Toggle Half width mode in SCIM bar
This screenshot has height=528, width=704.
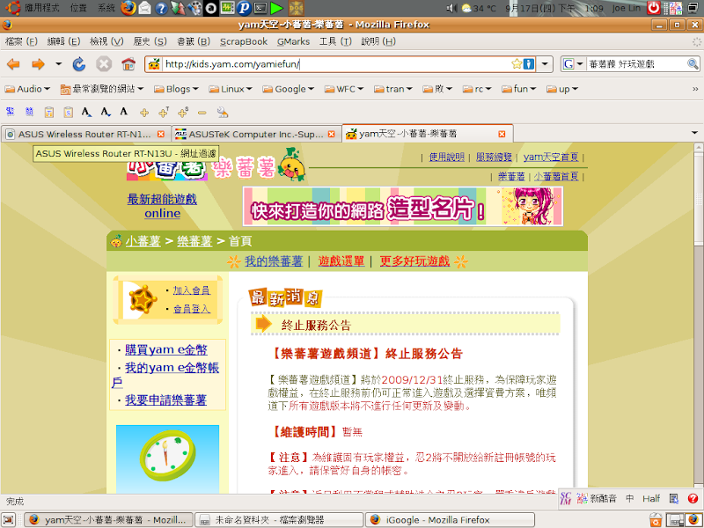pyautogui.click(x=651, y=498)
